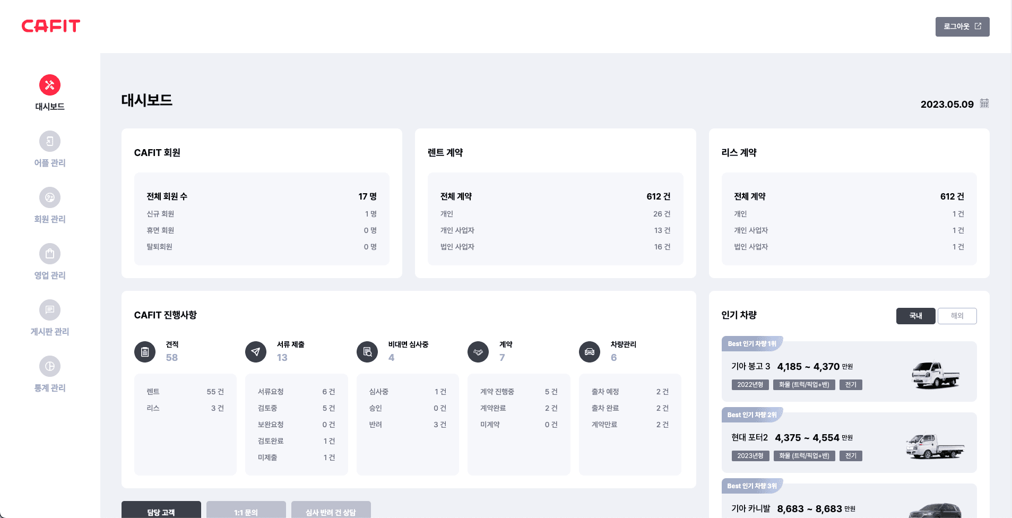Click the 비대면 심사중 review icon

[367, 351]
